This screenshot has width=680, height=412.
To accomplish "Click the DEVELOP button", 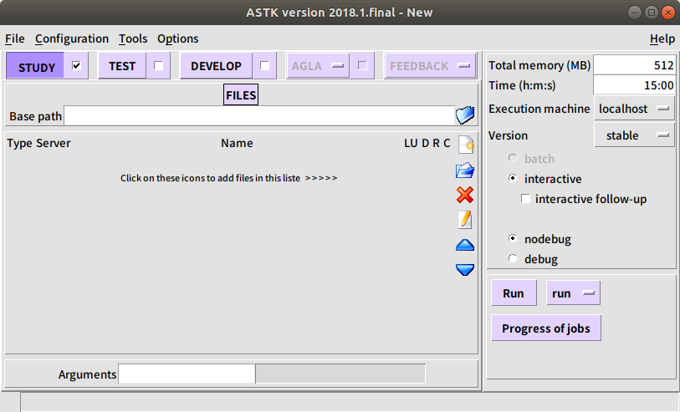I will point(216,66).
